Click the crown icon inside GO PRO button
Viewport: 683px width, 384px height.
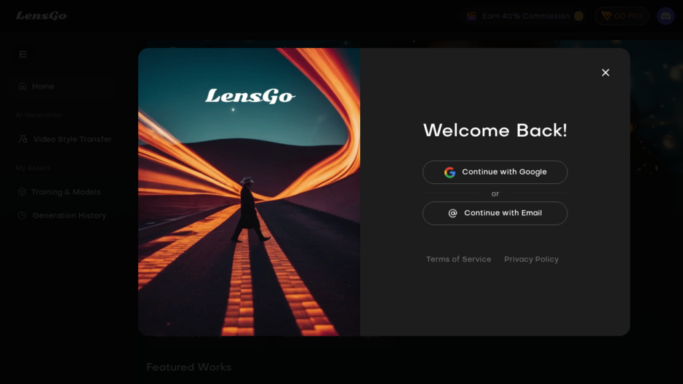tap(607, 15)
